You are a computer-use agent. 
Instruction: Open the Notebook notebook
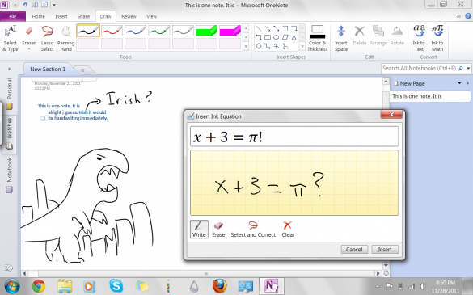tap(9, 175)
